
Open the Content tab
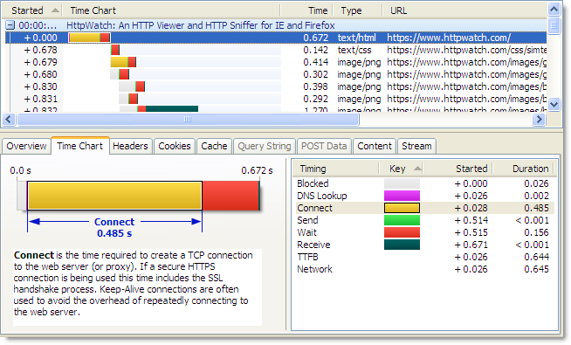pyautogui.click(x=375, y=146)
